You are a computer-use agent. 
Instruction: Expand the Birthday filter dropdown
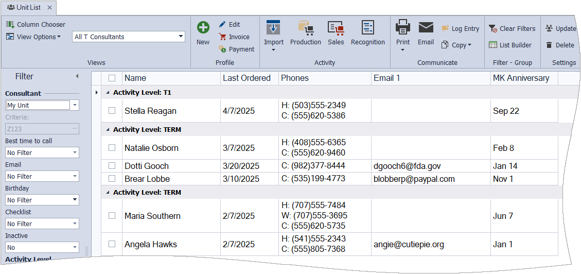coord(75,200)
